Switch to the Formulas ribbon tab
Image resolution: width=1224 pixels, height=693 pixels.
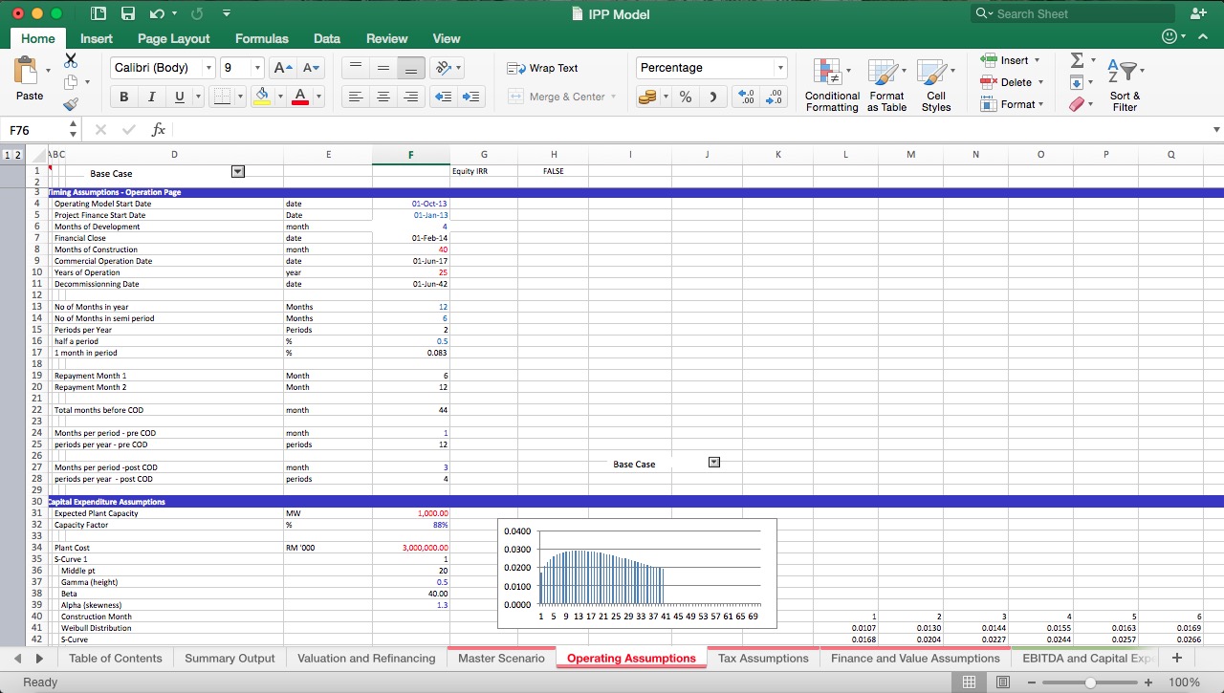pyautogui.click(x=261, y=38)
